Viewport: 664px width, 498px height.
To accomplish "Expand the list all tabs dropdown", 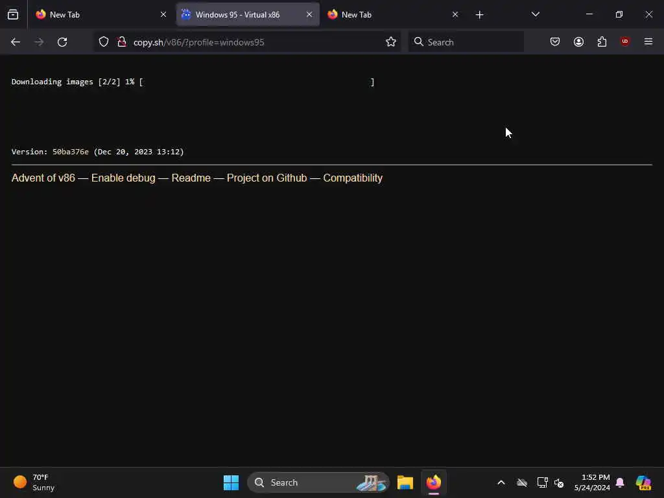I will [x=535, y=14].
